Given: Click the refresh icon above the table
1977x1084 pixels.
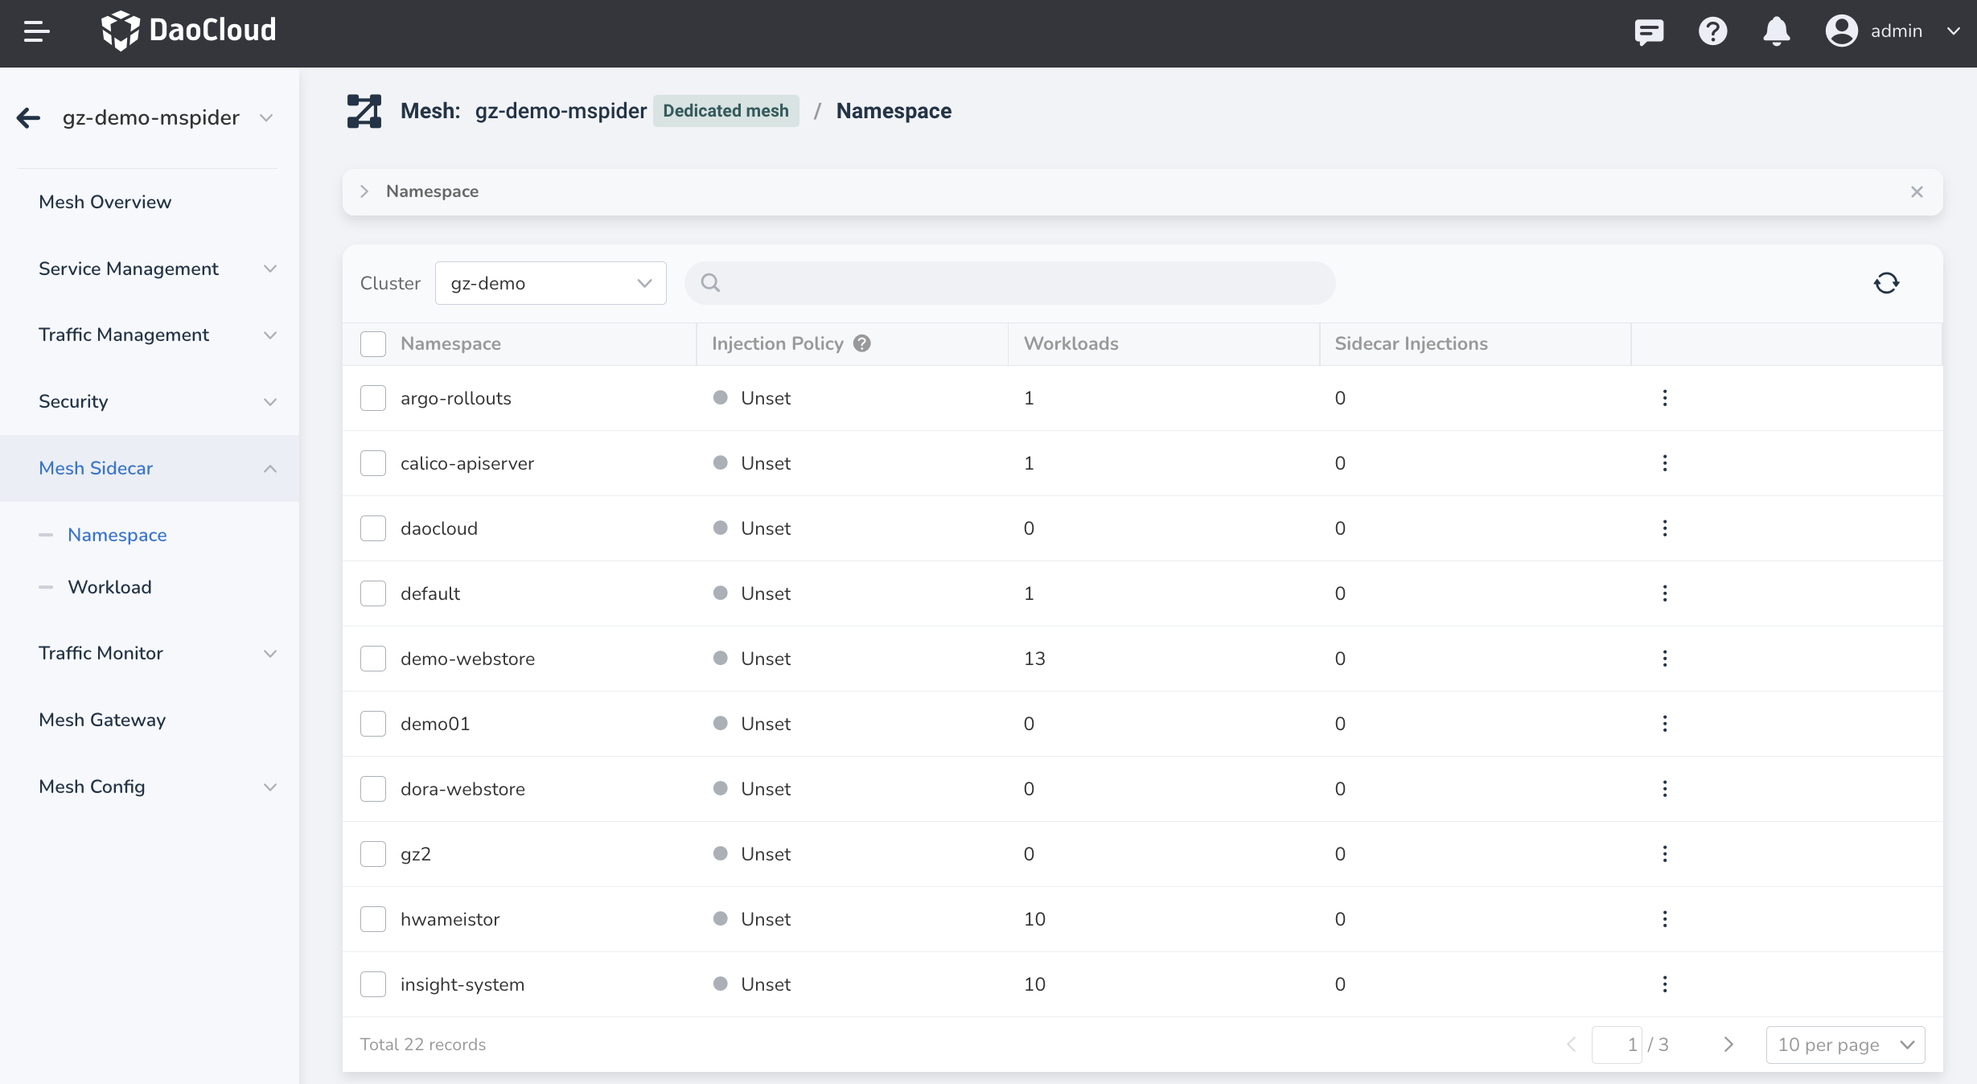Looking at the screenshot, I should [1887, 283].
